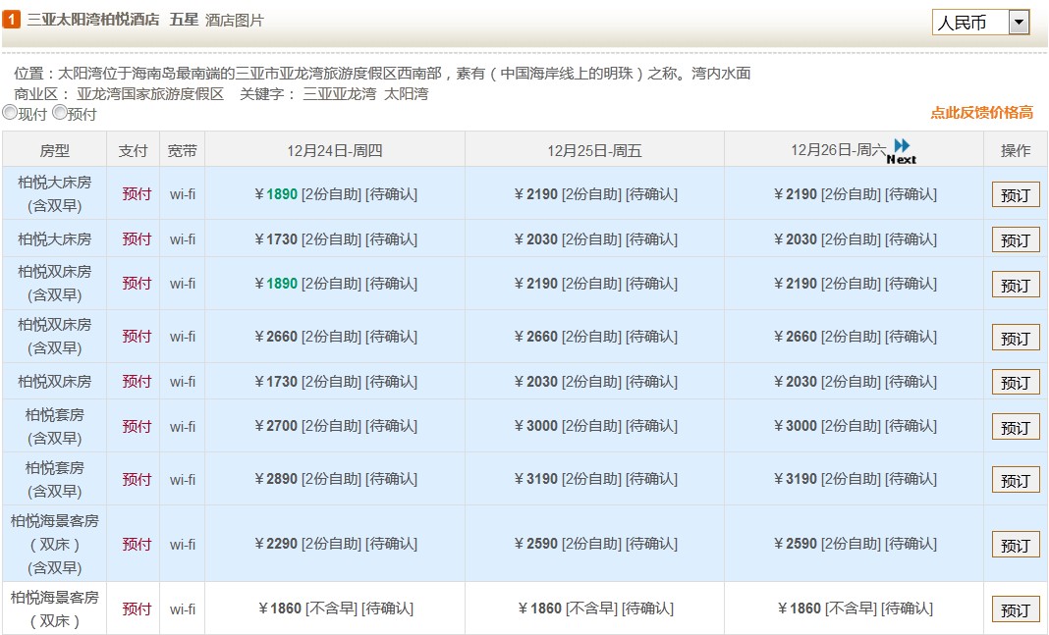Open the 三亚太阳湾柏悦酒店 hotel title link
The image size is (1049, 635).
[92, 20]
